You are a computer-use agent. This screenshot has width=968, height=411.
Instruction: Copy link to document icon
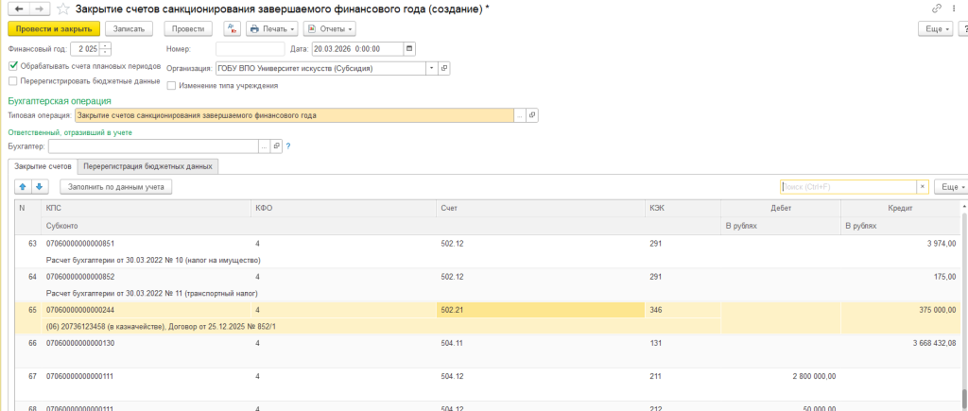coord(936,9)
